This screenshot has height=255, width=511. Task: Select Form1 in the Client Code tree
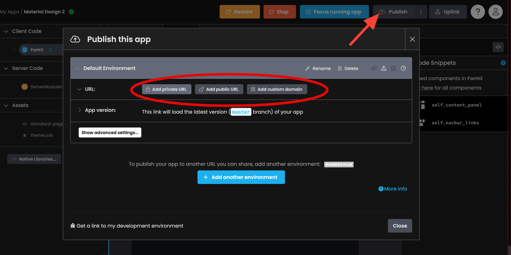pyautogui.click(x=37, y=50)
